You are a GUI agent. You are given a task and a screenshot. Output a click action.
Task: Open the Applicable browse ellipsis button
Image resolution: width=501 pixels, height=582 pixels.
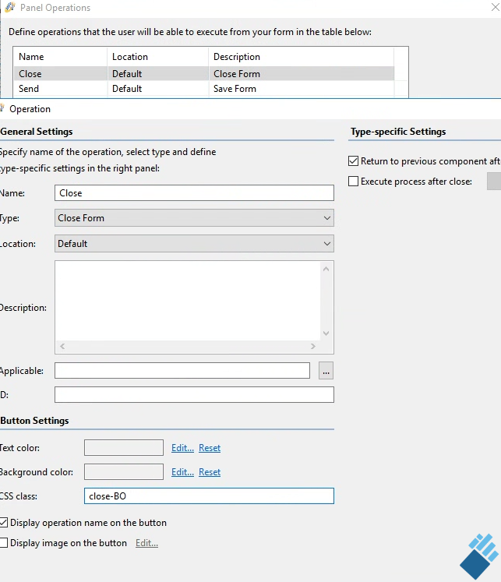pos(326,371)
